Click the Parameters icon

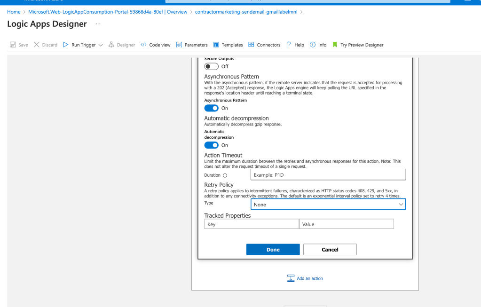pyautogui.click(x=179, y=45)
